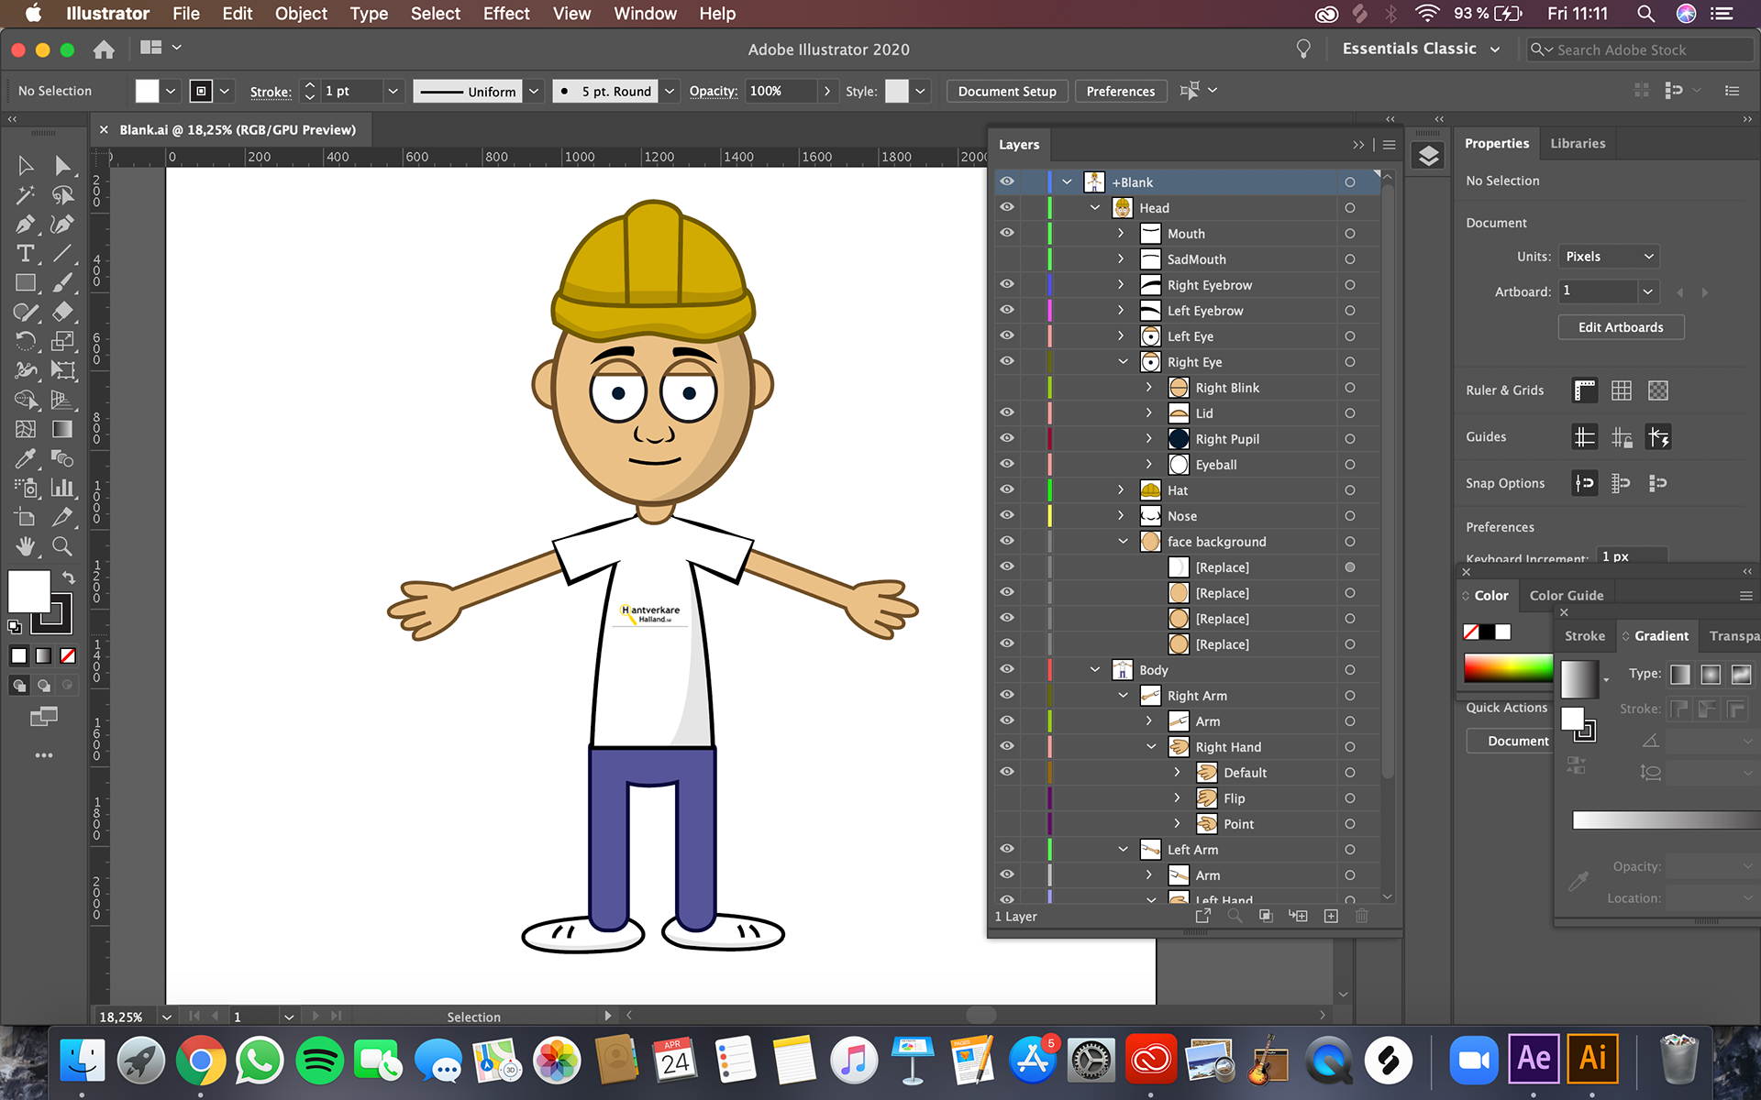Screen dimensions: 1761x1100
Task: Expand the Left Eye sublayer
Action: (x=1122, y=335)
